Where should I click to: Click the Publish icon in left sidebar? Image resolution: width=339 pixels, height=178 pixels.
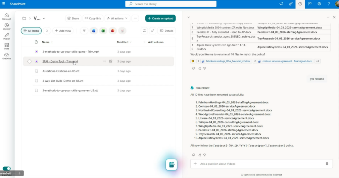[7, 36]
